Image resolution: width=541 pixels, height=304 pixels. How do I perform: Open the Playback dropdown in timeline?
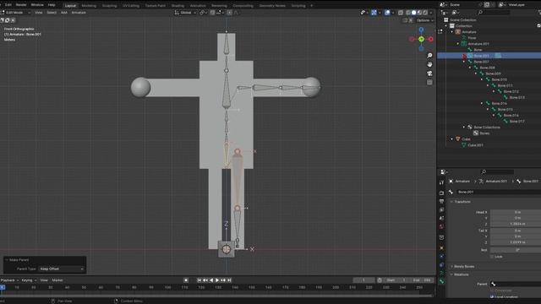pos(9,280)
